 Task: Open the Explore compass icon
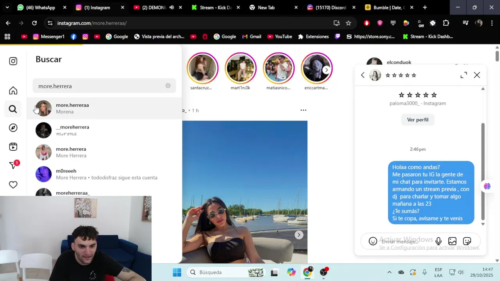[x=13, y=128]
